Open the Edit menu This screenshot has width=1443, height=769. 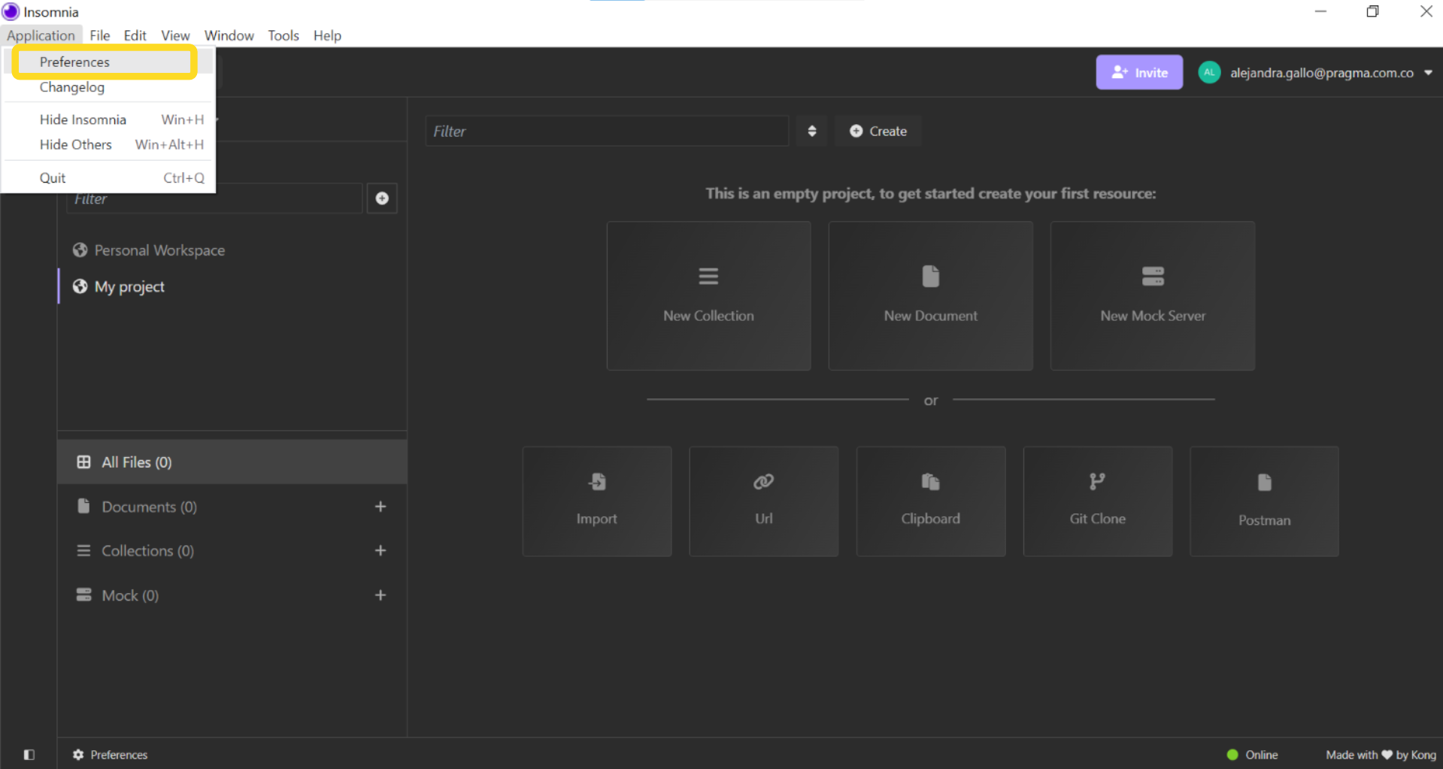(x=135, y=35)
